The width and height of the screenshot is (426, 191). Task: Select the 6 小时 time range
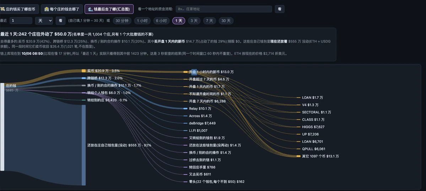161,21
